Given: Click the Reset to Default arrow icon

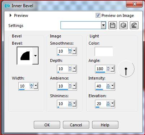Looking at the screenshot, I should coord(134,25).
